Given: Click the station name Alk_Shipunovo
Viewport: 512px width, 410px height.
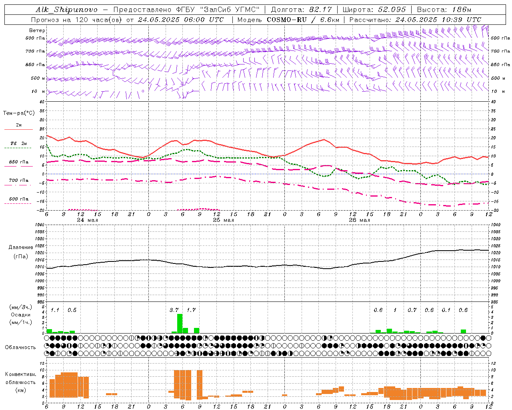Looking at the screenshot, I should 66,10.
